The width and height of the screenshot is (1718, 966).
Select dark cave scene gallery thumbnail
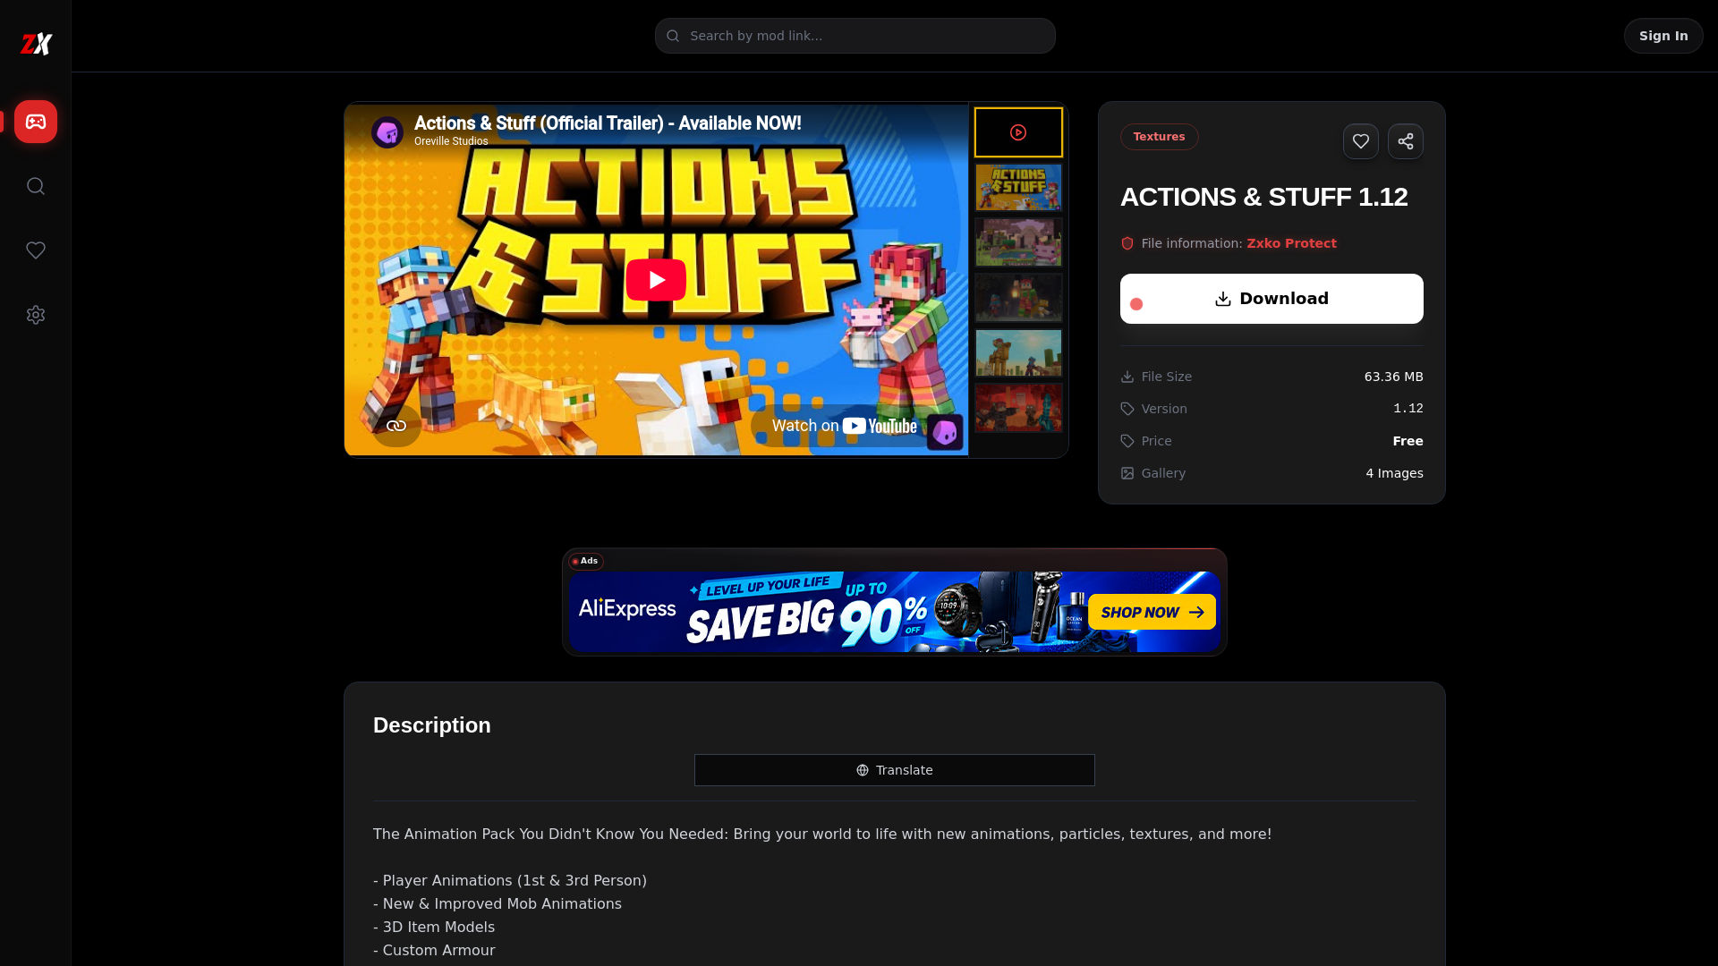(x=1018, y=297)
